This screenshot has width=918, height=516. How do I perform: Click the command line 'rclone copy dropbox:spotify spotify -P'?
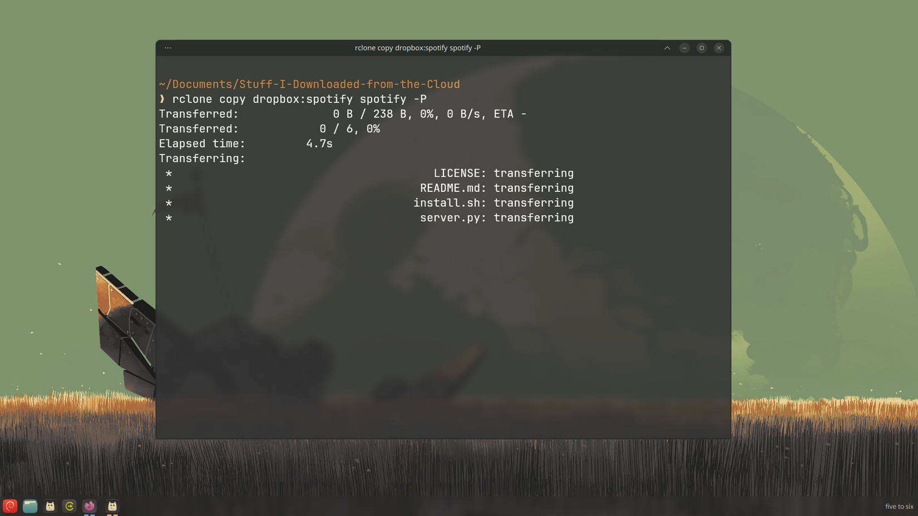(x=299, y=99)
